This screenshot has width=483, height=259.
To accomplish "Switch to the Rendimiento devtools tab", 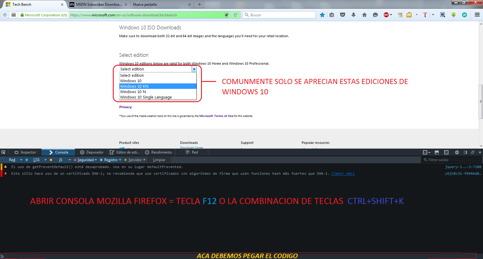I will [158, 152].
